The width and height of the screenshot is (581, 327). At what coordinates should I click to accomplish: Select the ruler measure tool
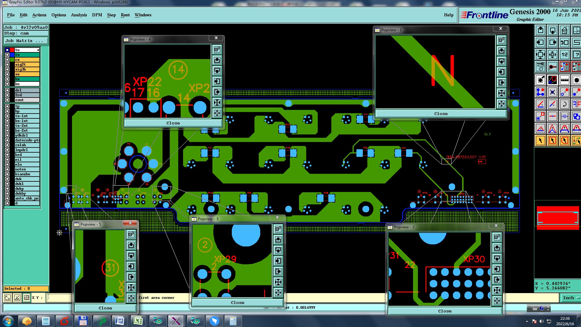point(564,80)
